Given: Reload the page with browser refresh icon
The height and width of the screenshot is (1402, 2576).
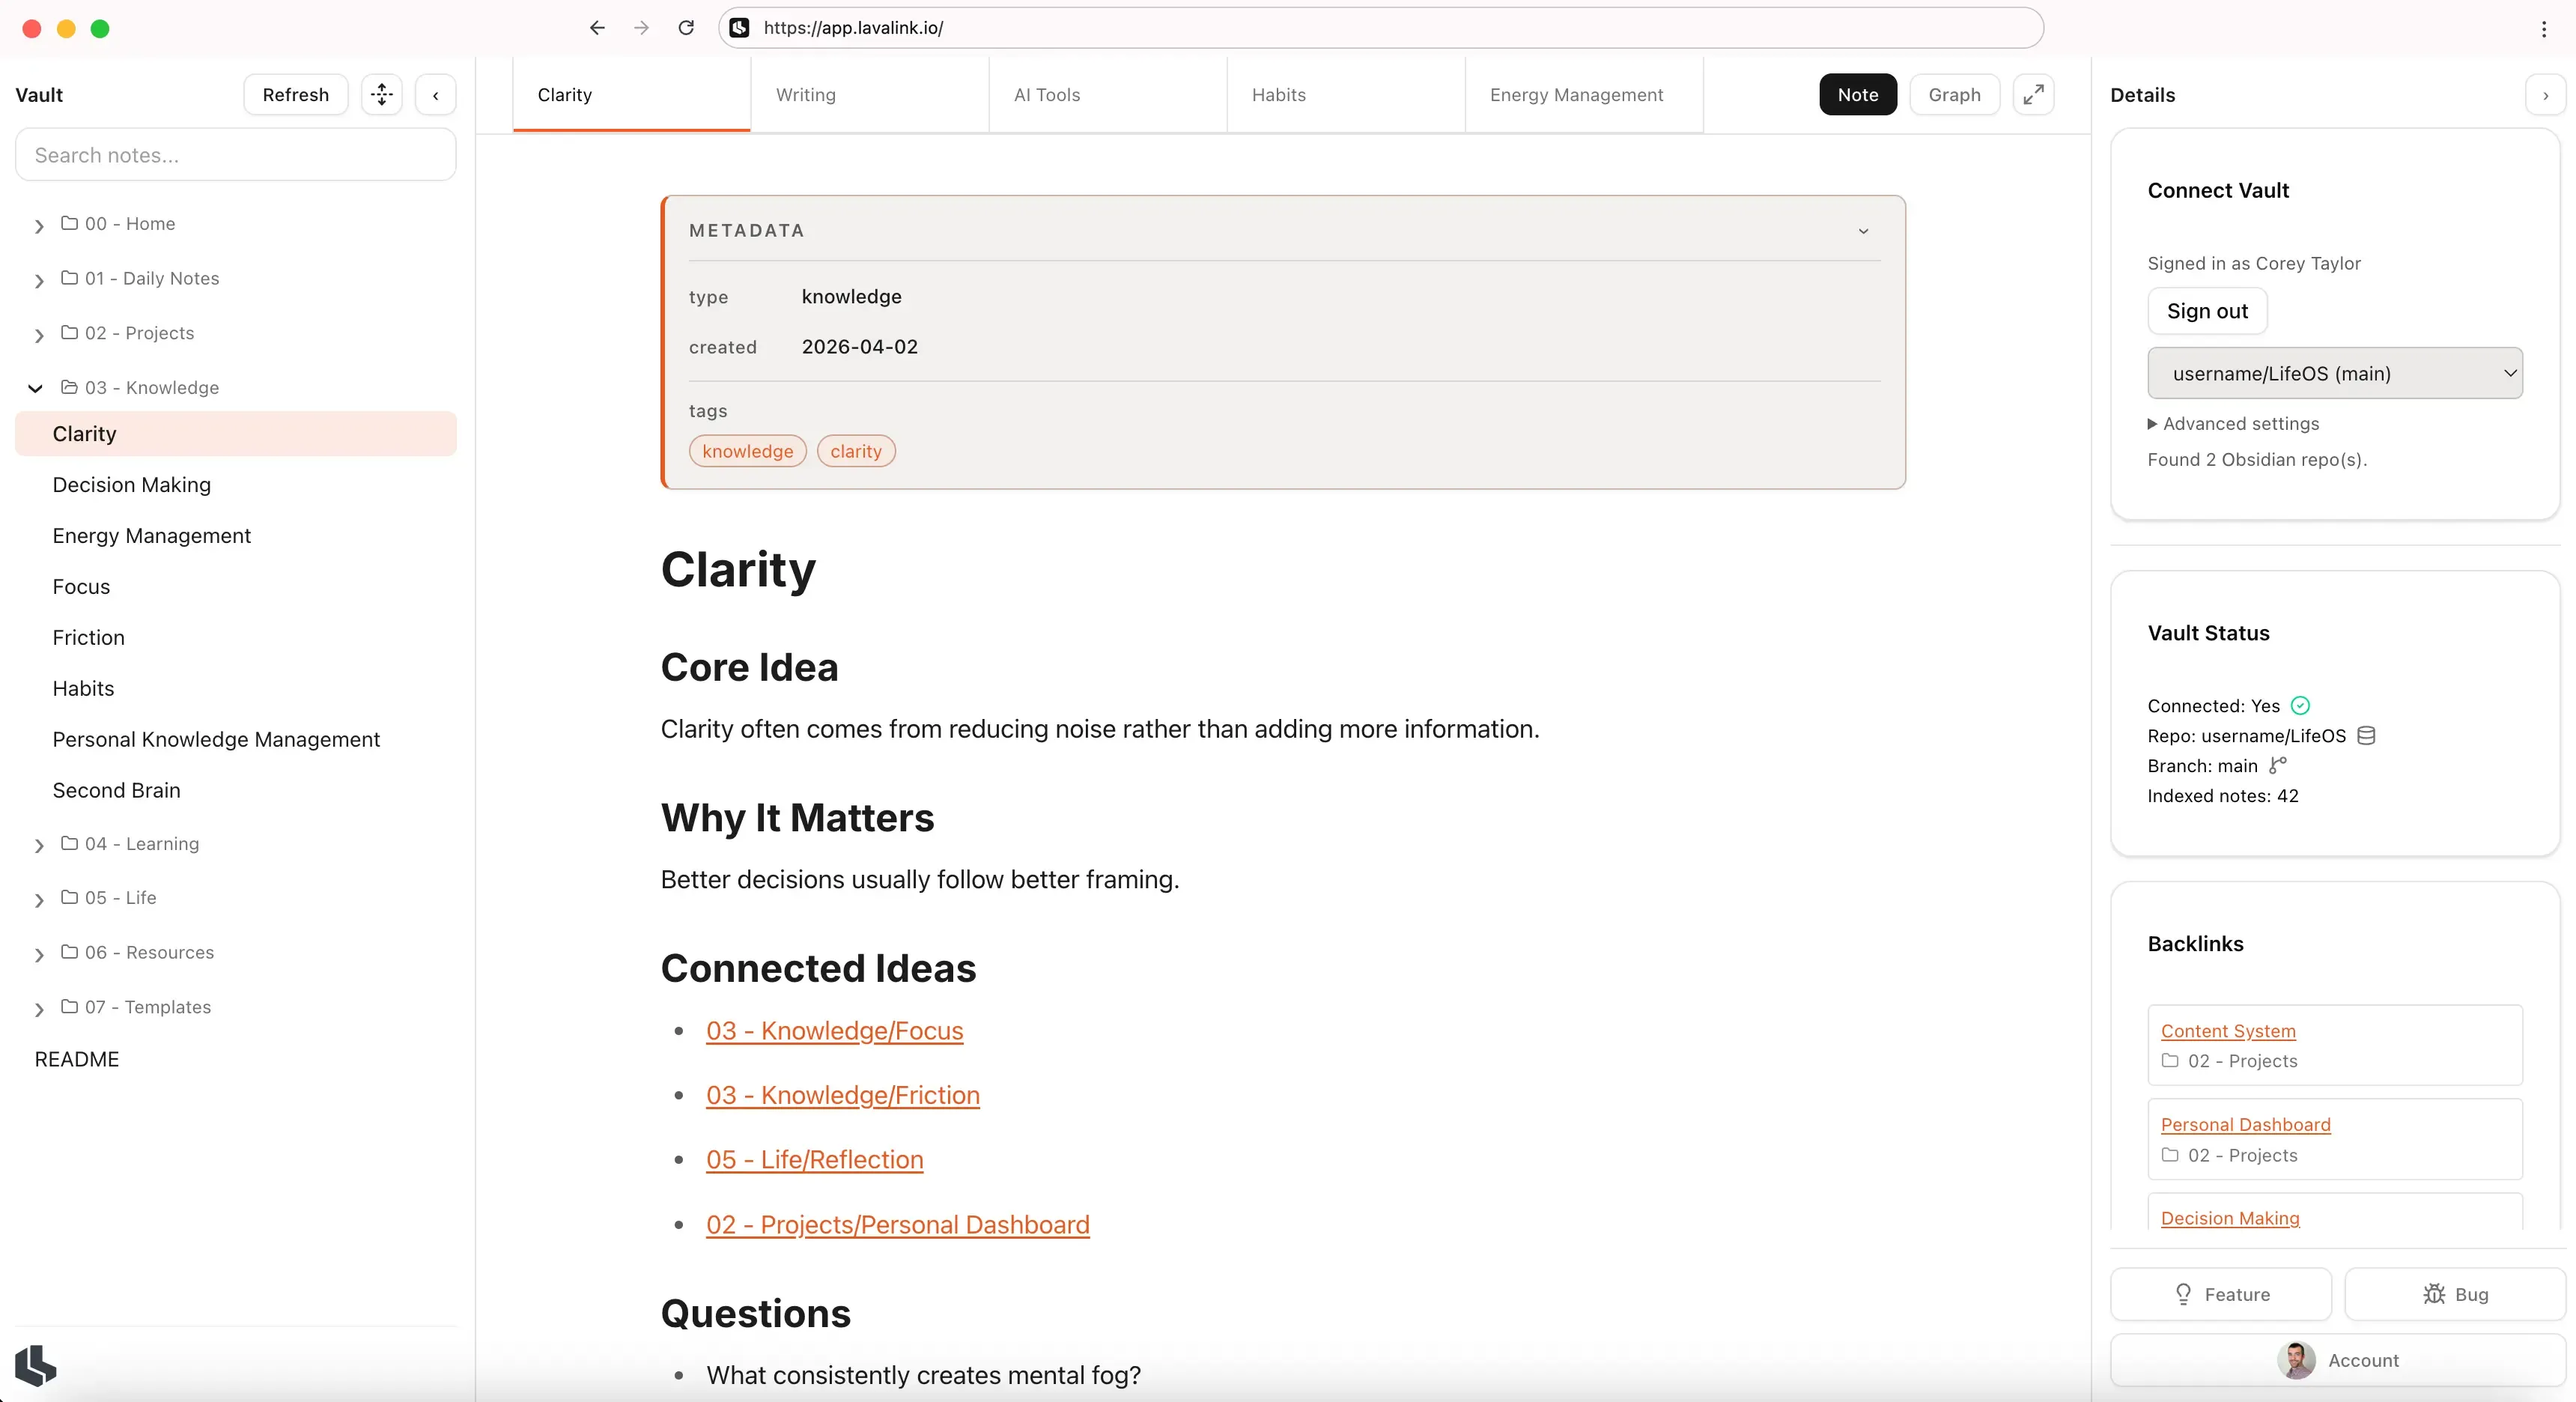Looking at the screenshot, I should tap(686, 28).
